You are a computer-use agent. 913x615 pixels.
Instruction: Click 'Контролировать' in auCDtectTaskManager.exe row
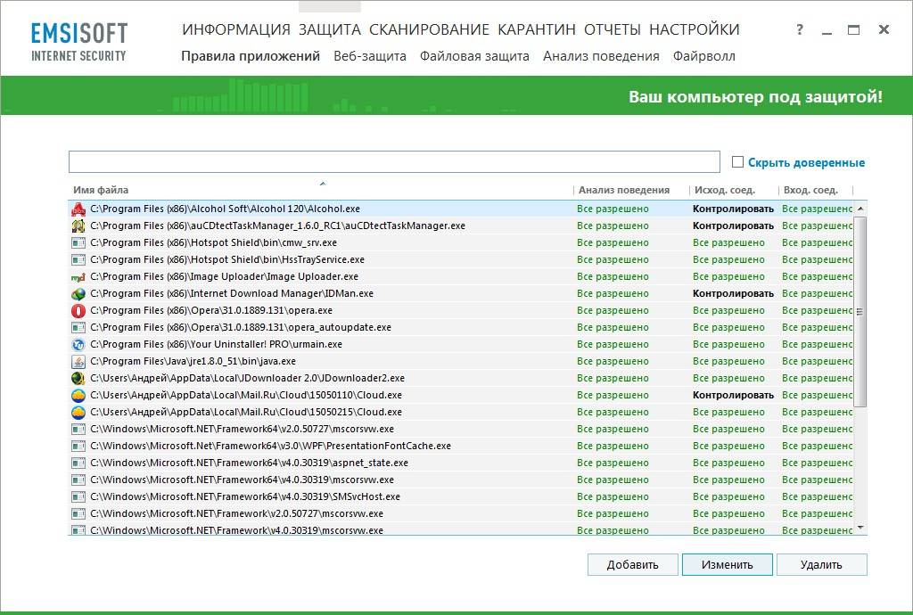pos(733,225)
